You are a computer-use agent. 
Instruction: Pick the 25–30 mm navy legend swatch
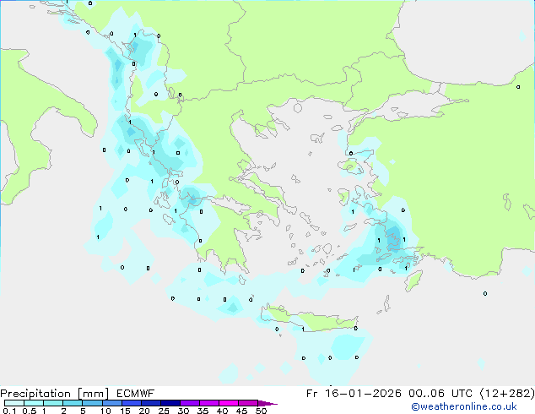[170, 403]
